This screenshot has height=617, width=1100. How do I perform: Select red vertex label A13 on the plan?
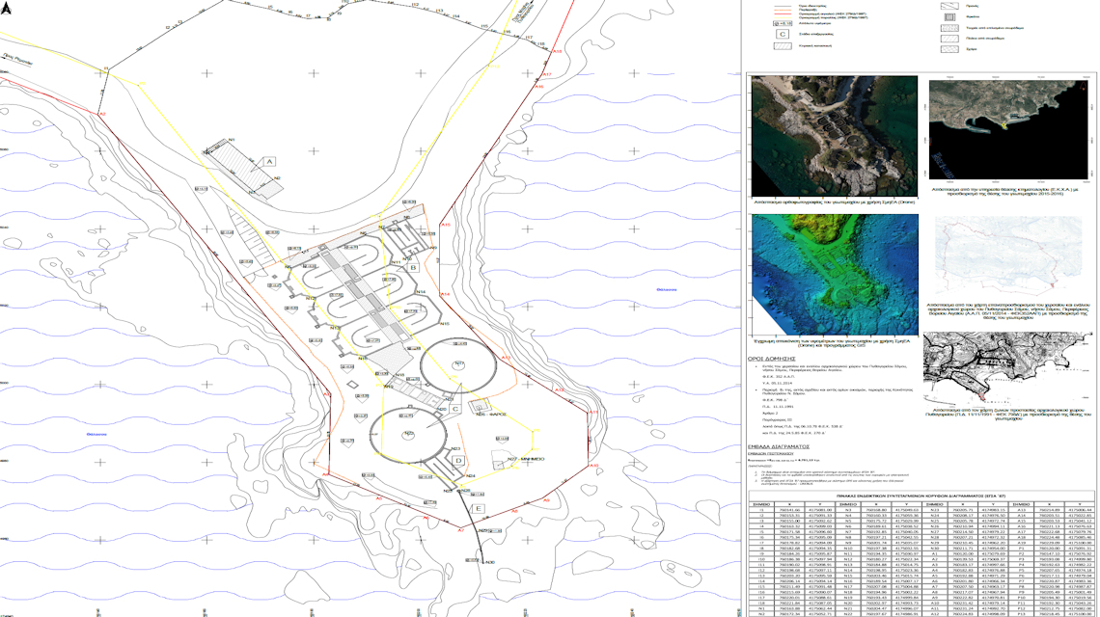pos(506,358)
